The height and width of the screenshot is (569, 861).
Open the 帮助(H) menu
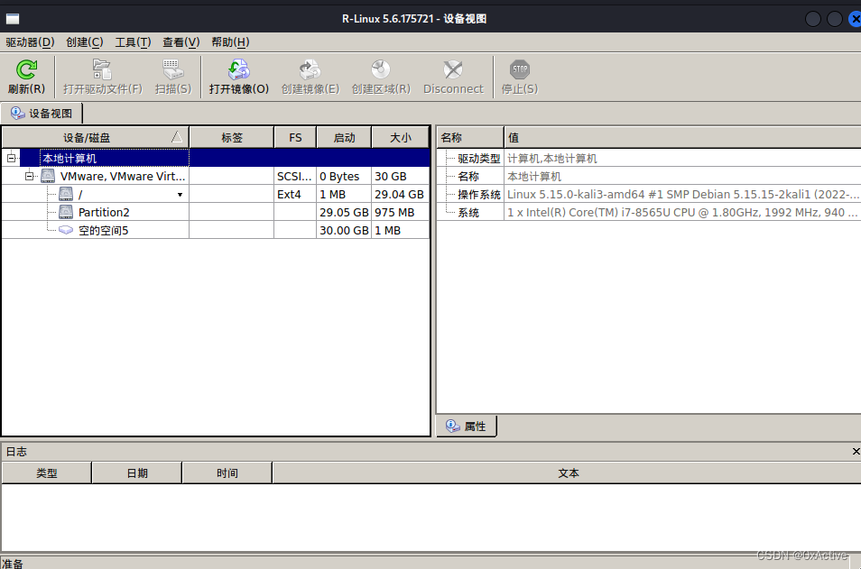point(230,42)
